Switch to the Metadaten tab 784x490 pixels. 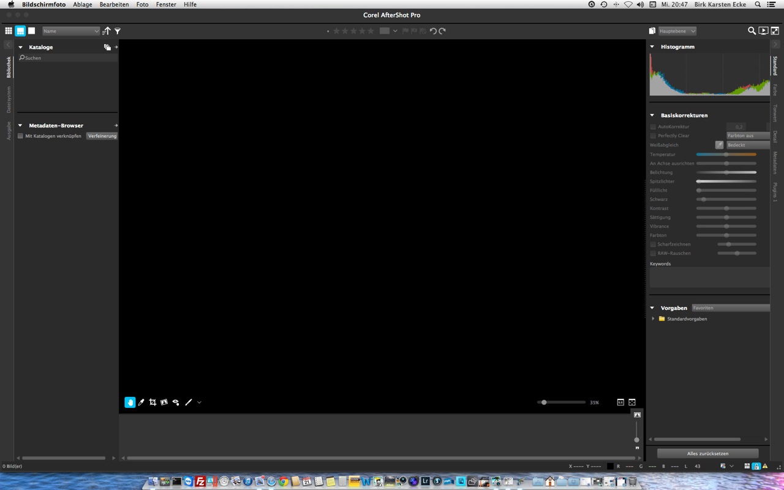click(775, 163)
